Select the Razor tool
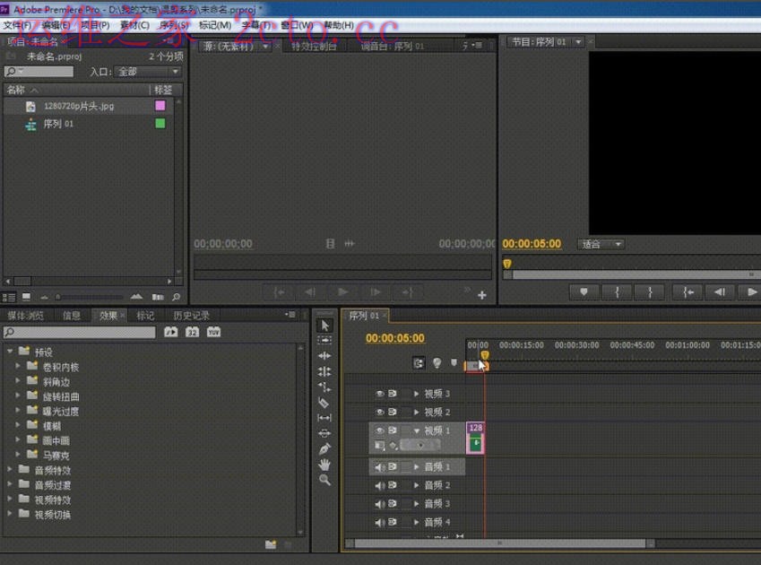The width and height of the screenshot is (761, 565). point(324,403)
